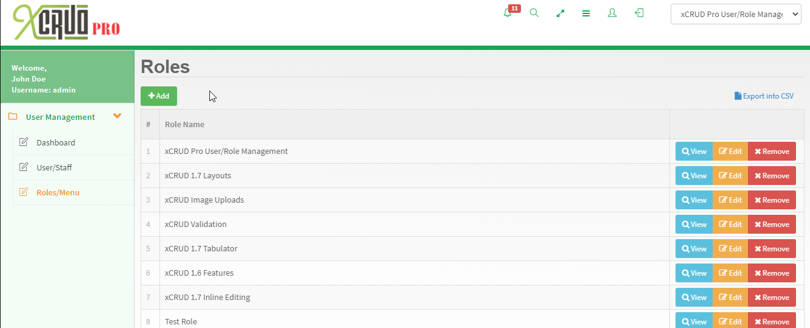Click the User/Staff edit icon in sidebar
Screen dimensions: 810x328
(x=24, y=167)
